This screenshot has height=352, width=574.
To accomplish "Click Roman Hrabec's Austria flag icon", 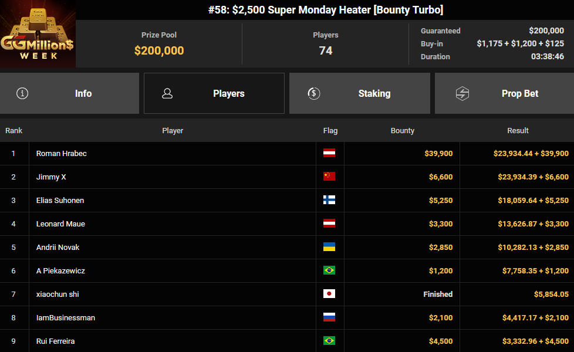I will 329,153.
